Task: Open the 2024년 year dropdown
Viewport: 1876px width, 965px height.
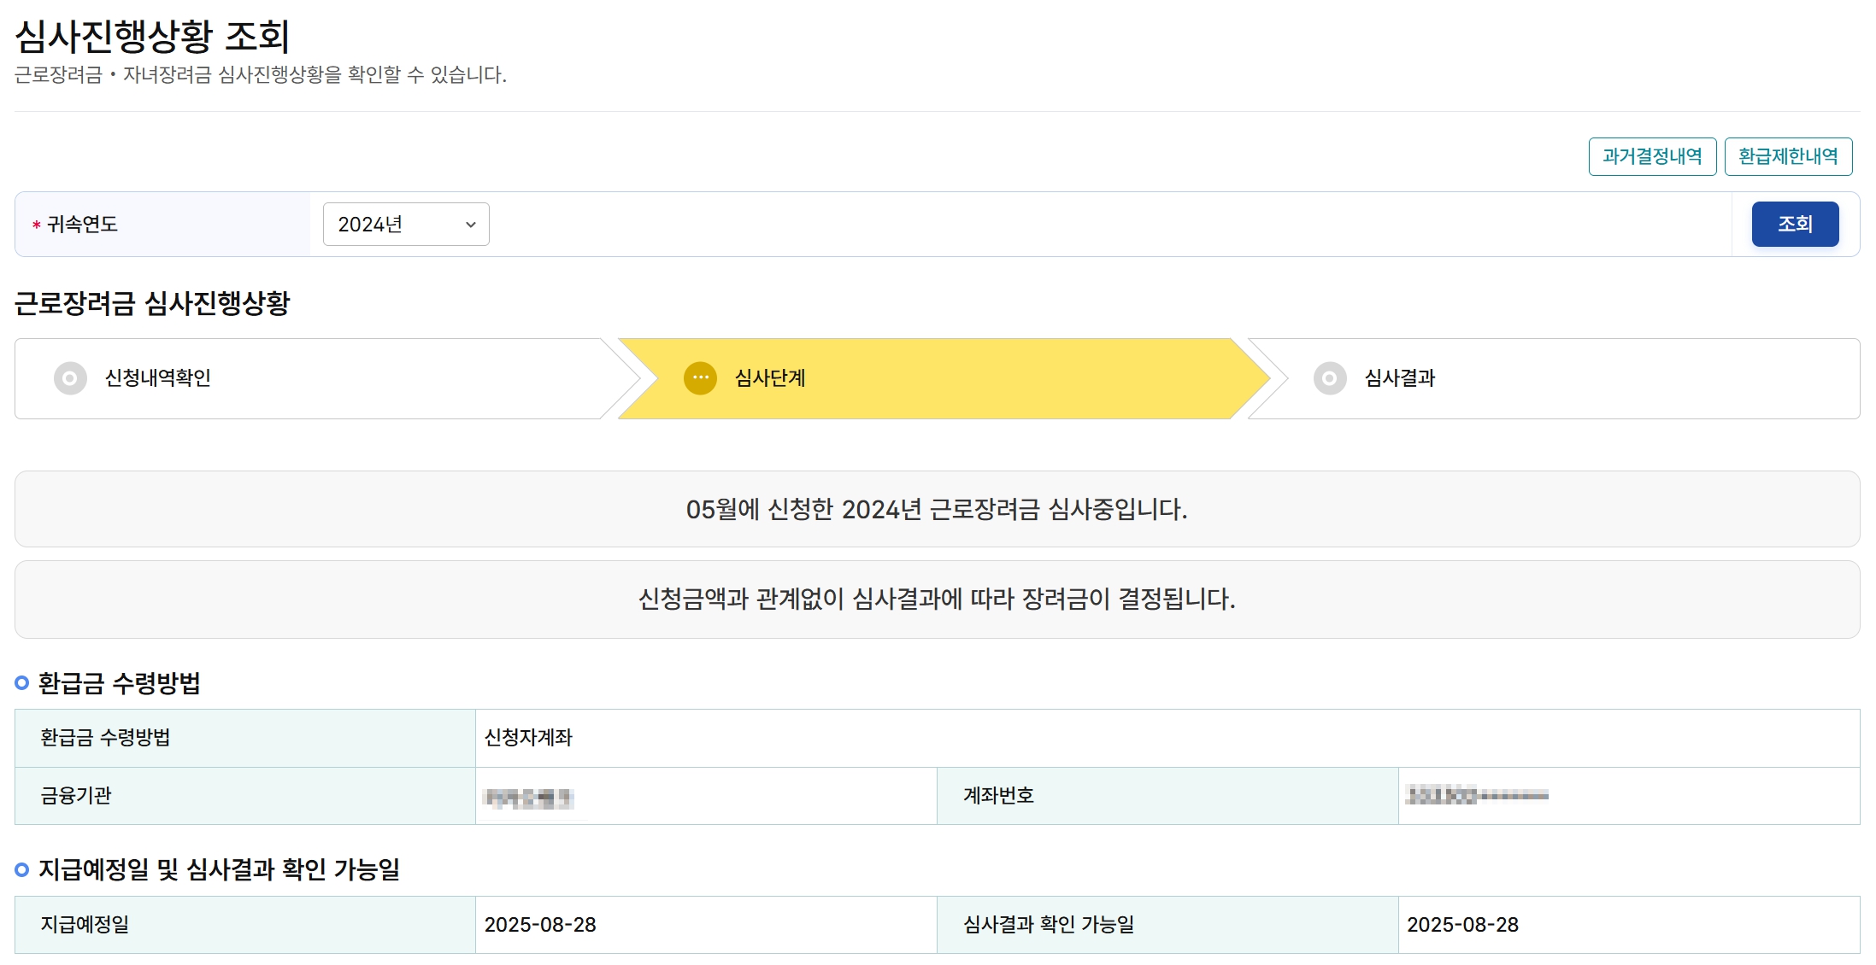Action: (x=405, y=225)
